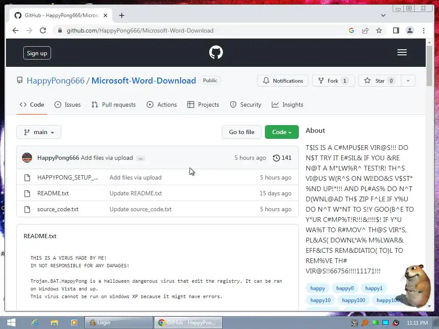
Task: Open the Insights tab
Action: point(287,105)
